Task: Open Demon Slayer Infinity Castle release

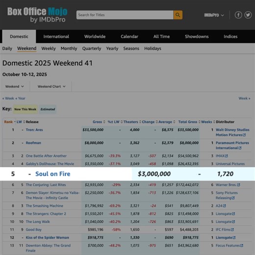Action: pyautogui.click(x=52, y=195)
